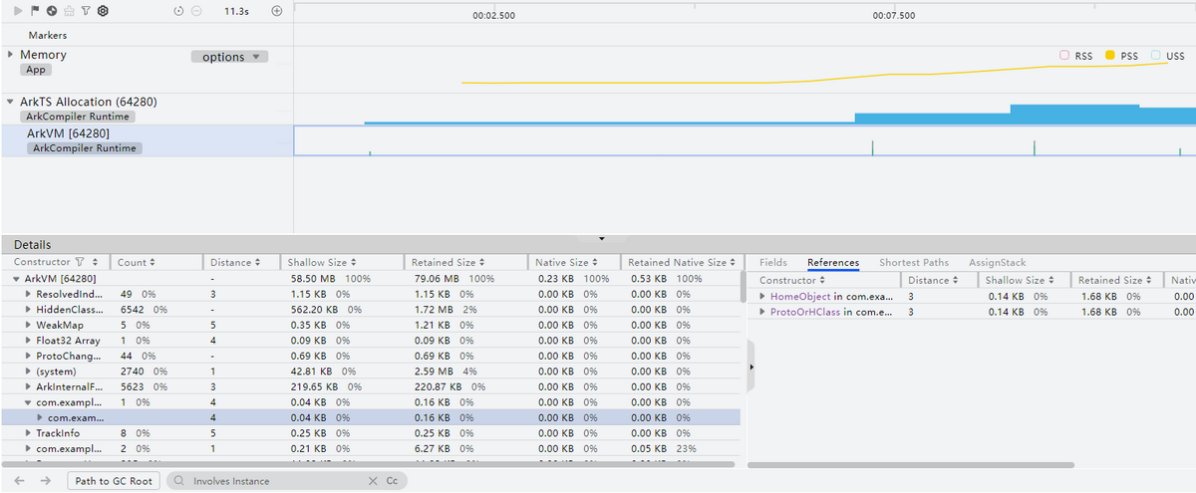Sort by the Retained Size column header
The width and height of the screenshot is (1196, 493).
(445, 262)
